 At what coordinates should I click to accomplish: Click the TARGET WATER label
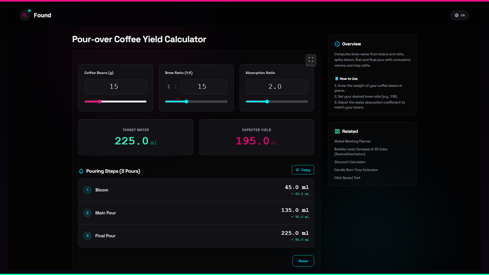pyautogui.click(x=136, y=130)
